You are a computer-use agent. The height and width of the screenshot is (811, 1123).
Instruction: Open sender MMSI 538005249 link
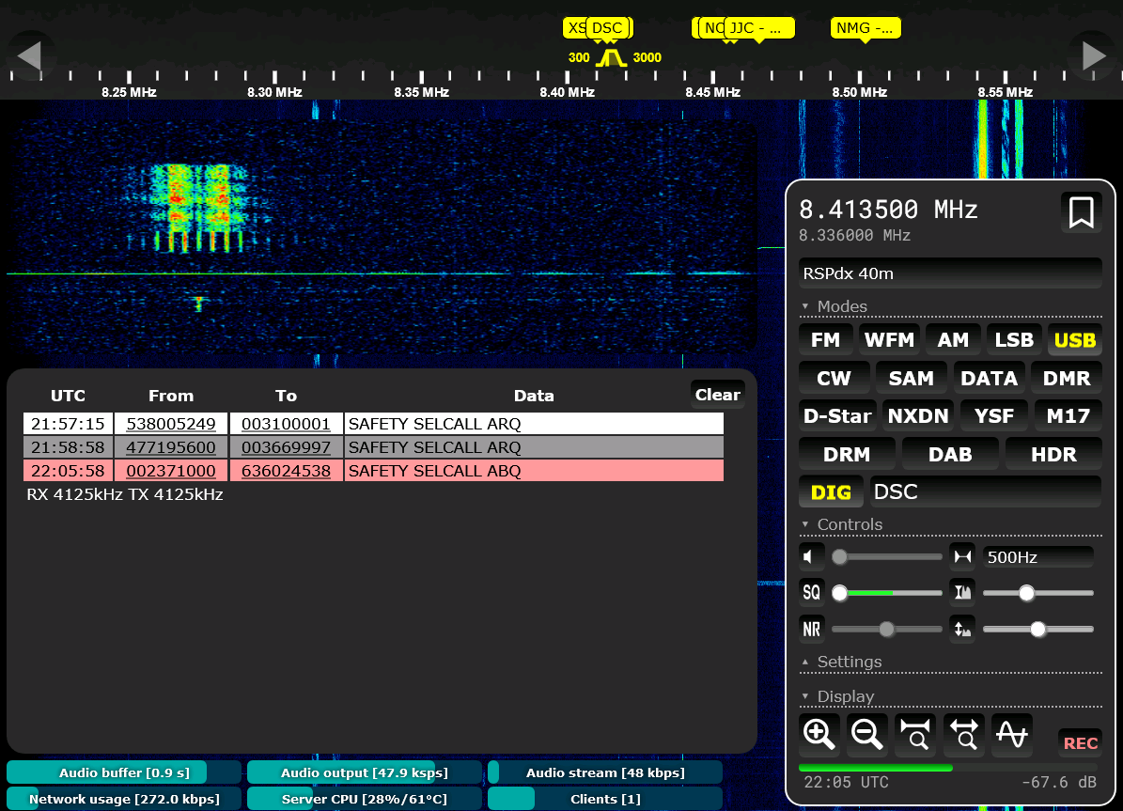pyautogui.click(x=171, y=424)
